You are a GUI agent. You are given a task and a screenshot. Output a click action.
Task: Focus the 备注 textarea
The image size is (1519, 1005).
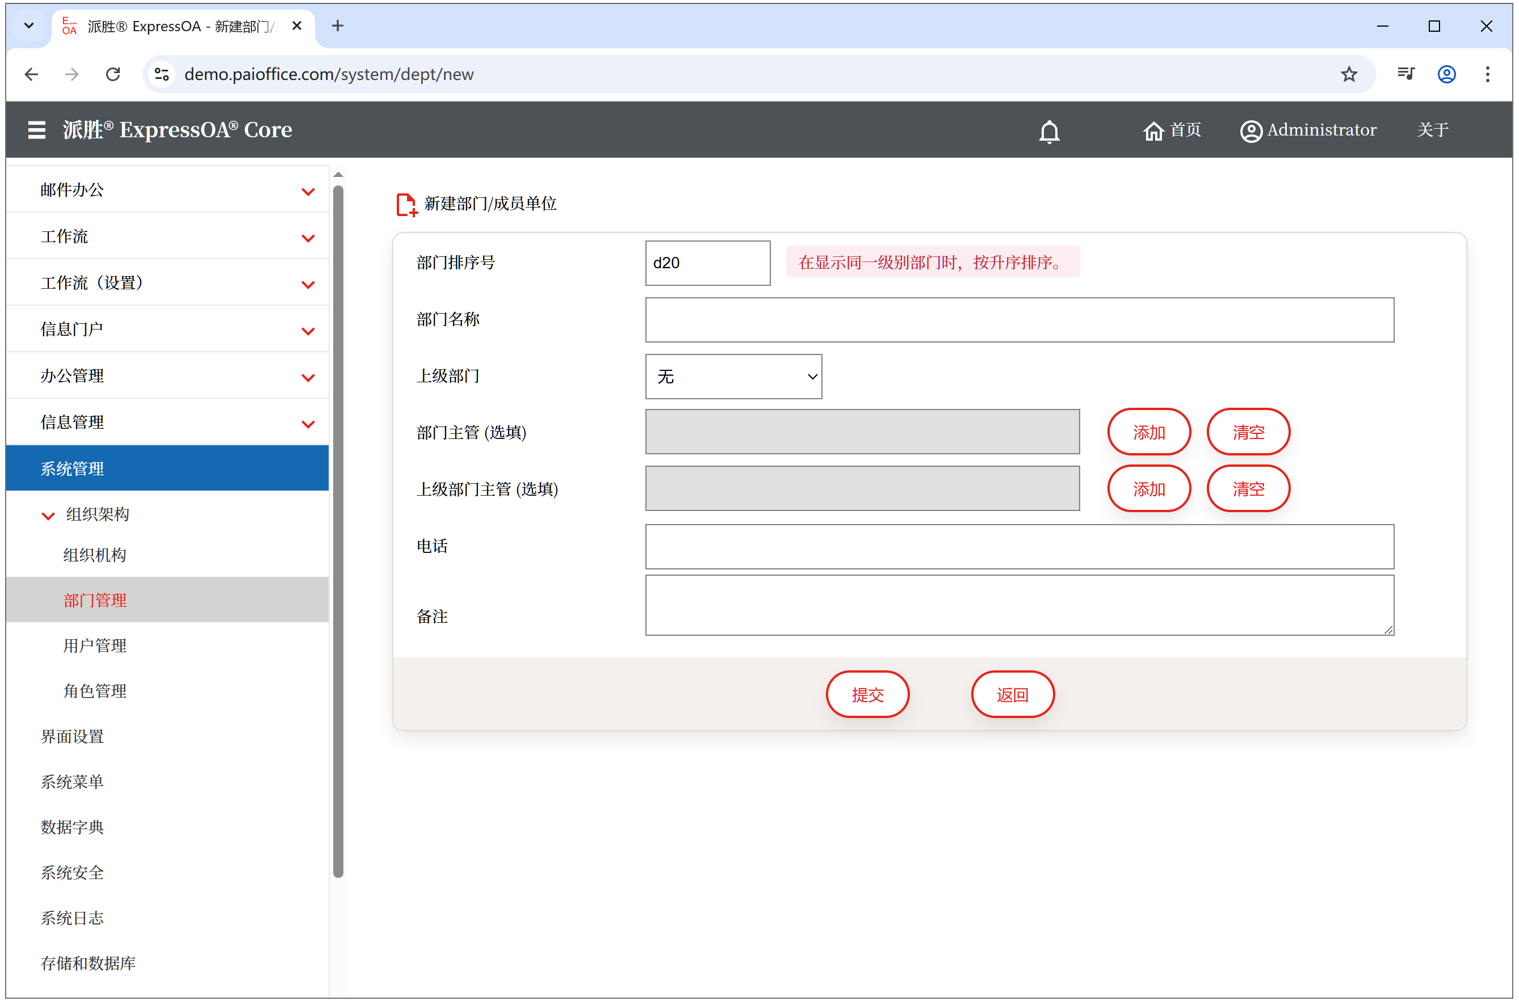point(1019,605)
